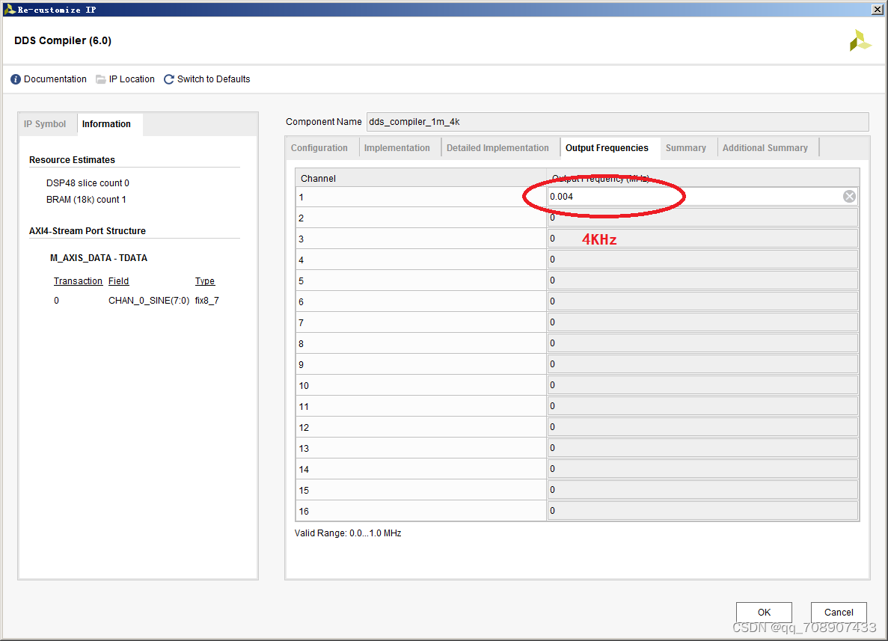Click 'AXI4-Stream Port Structure' heading
This screenshot has height=641, width=888.
tap(88, 231)
